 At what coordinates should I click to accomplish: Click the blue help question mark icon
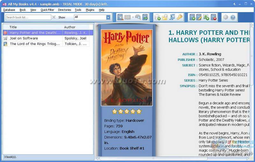click(233, 17)
